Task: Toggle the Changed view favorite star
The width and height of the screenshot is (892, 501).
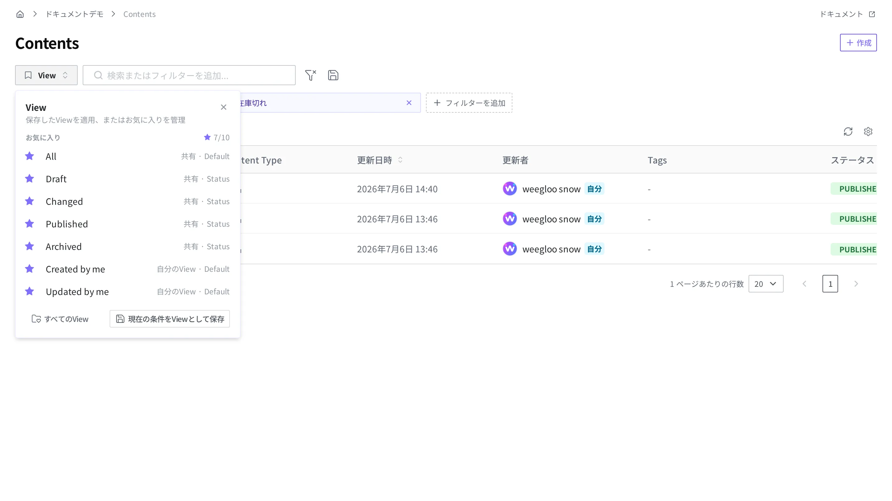Action: (30, 201)
